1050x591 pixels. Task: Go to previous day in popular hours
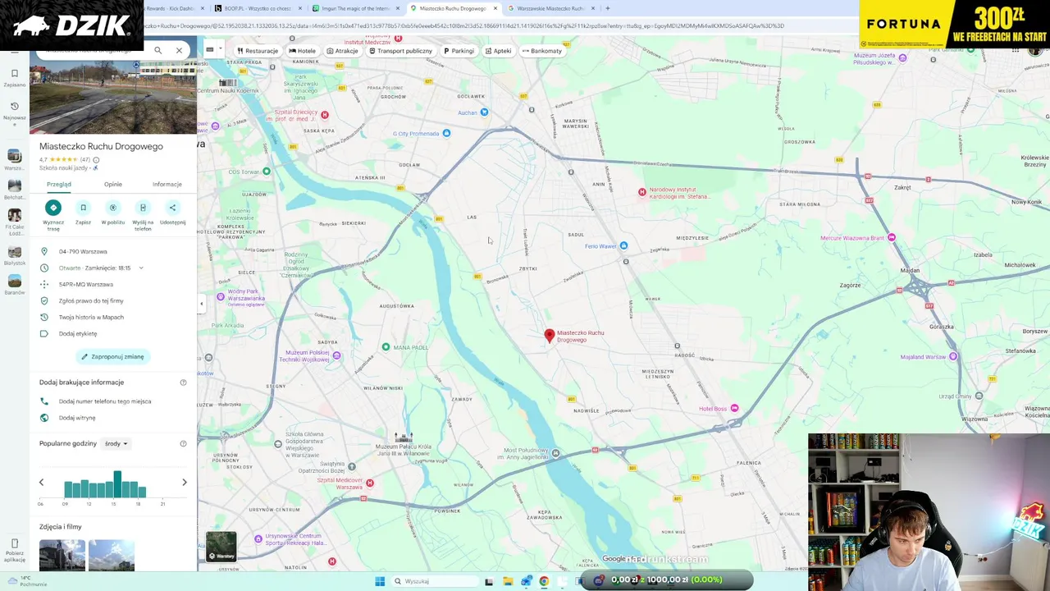pos(41,482)
